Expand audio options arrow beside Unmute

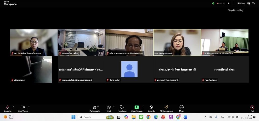[13, 106]
